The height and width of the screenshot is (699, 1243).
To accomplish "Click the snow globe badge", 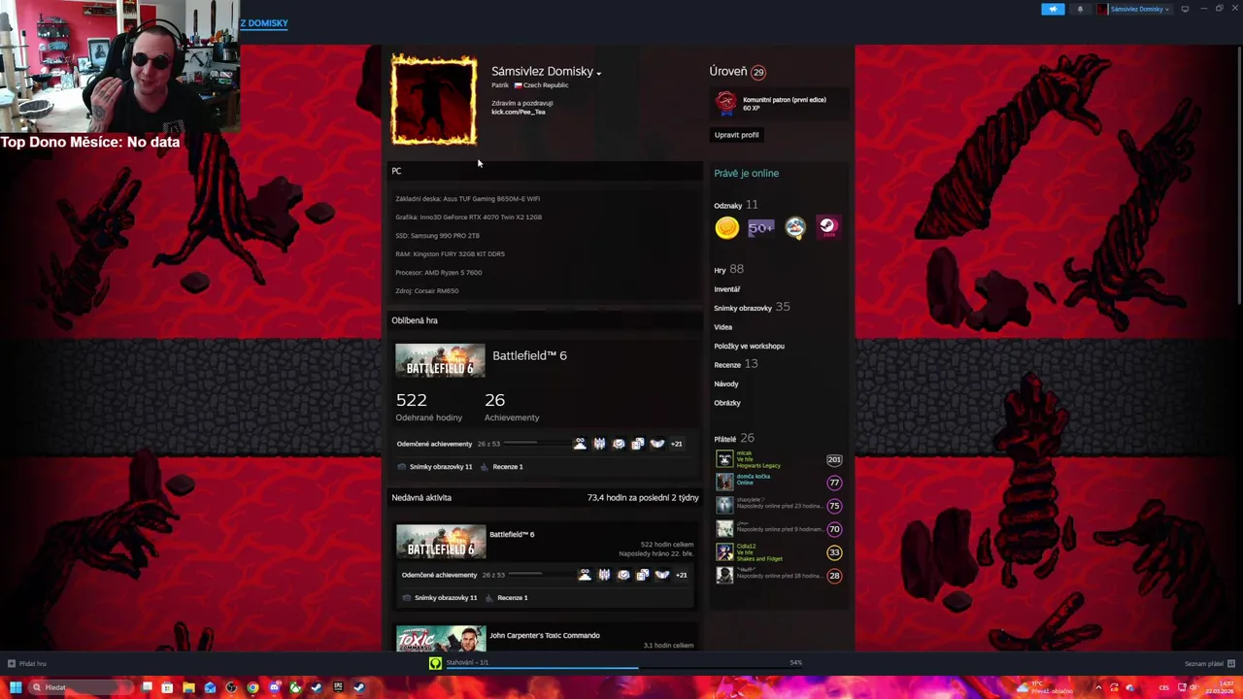I will click(795, 228).
